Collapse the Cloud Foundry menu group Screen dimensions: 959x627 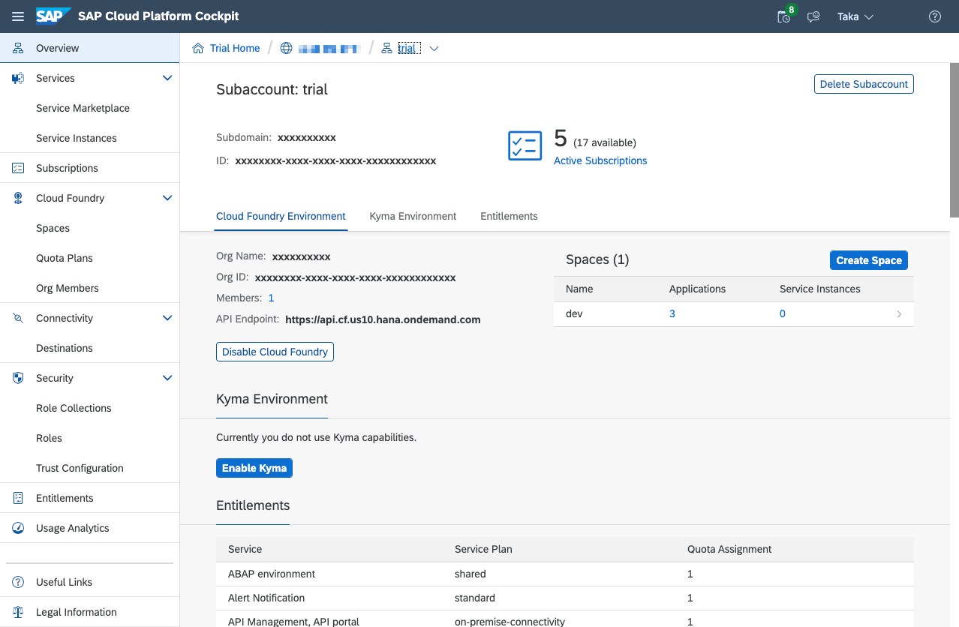point(167,198)
